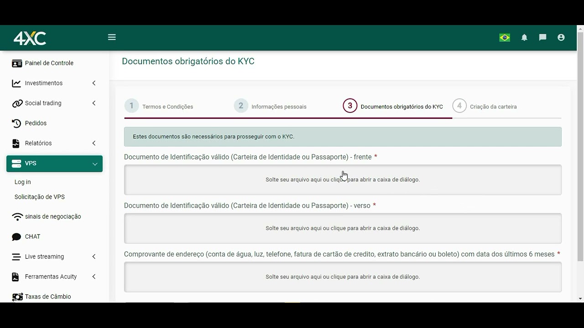Viewport: 584px width, 328px height.
Task: Expand the Relatórios submenu chevron
Action: tap(94, 143)
